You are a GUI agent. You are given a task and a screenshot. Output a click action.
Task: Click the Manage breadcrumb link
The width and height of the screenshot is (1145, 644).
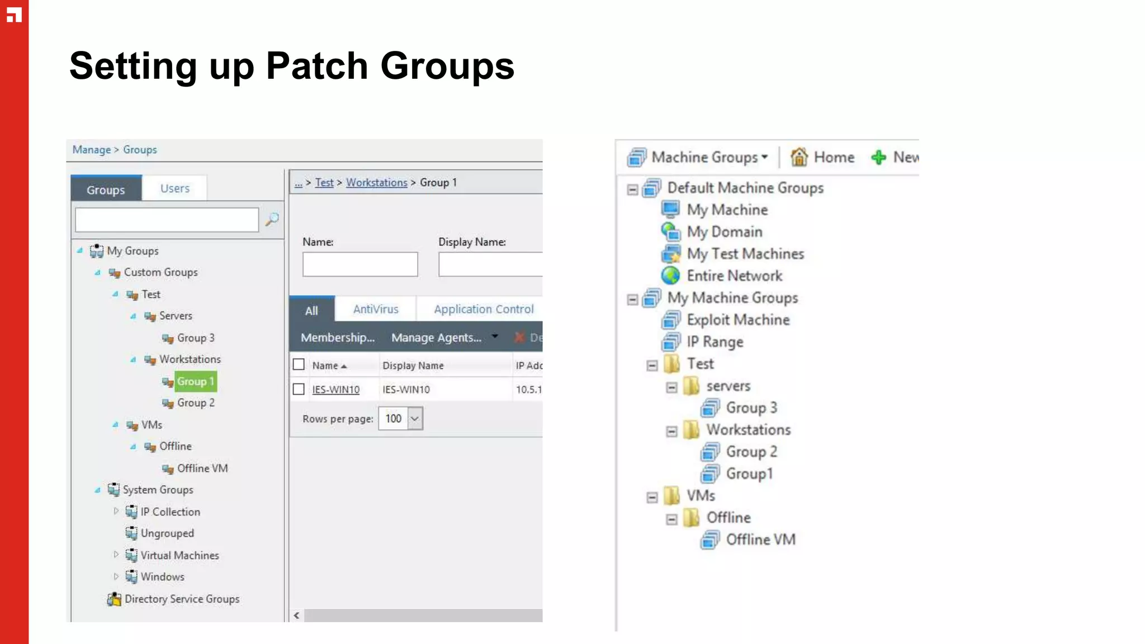tap(91, 150)
